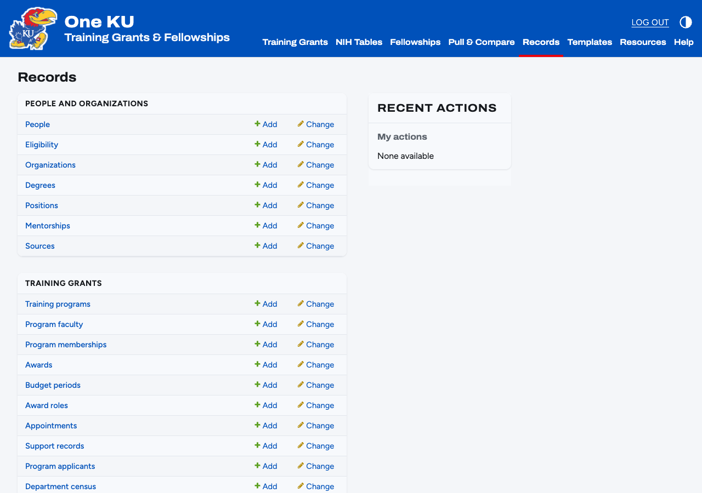Viewport: 702px width, 493px height.
Task: Click pencil Change icon for Program memberships
Action: 301,344
